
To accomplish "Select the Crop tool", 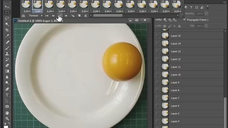I will pos(7,30).
